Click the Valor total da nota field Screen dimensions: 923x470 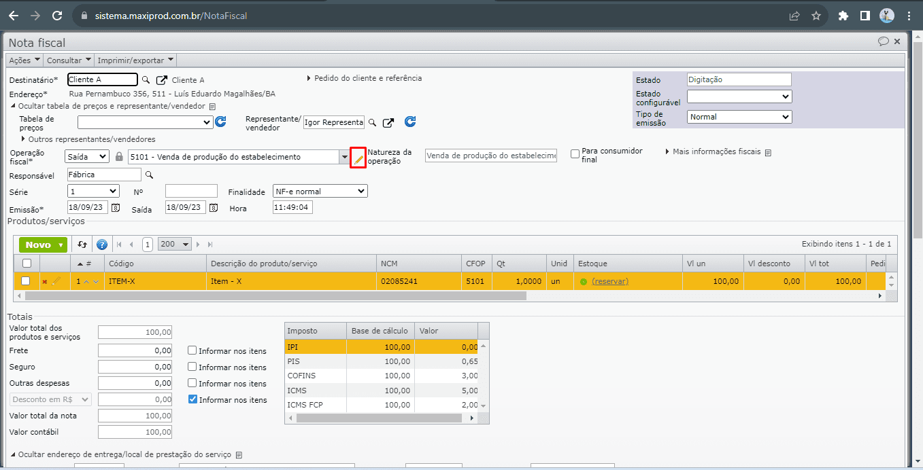(135, 416)
